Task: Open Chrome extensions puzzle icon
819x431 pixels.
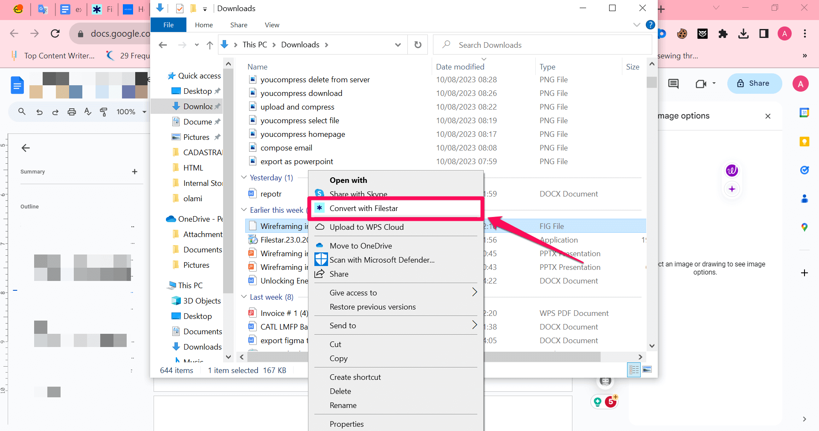Action: [x=723, y=34]
